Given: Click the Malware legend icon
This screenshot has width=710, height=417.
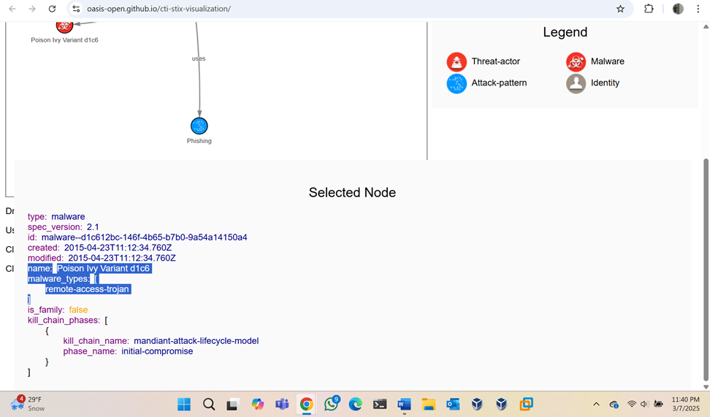Looking at the screenshot, I should [x=576, y=61].
